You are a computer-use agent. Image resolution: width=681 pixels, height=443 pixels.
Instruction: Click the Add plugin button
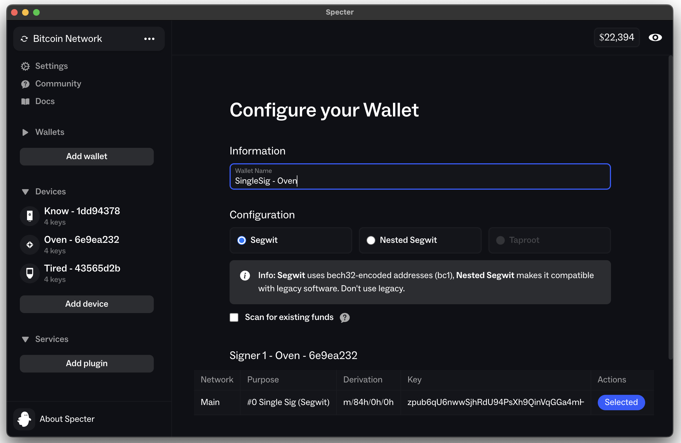(x=87, y=363)
